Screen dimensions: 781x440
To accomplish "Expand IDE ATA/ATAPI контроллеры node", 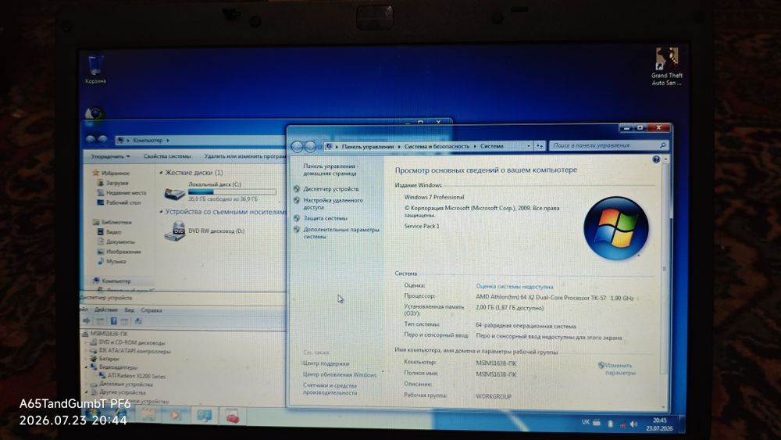I will coord(86,351).
